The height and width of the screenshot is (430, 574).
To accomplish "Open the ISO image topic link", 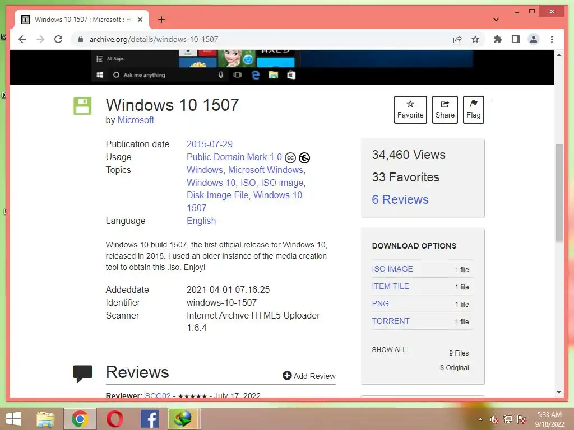I will pyautogui.click(x=282, y=183).
